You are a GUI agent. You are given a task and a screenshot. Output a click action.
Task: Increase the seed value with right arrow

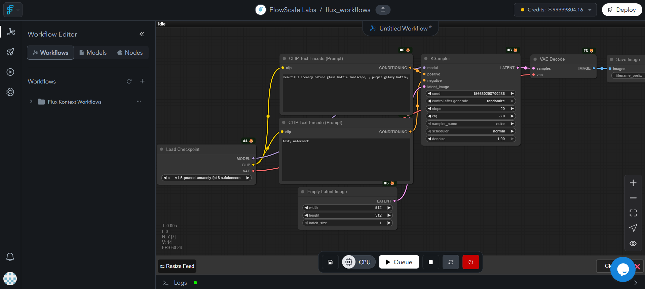(x=512, y=94)
